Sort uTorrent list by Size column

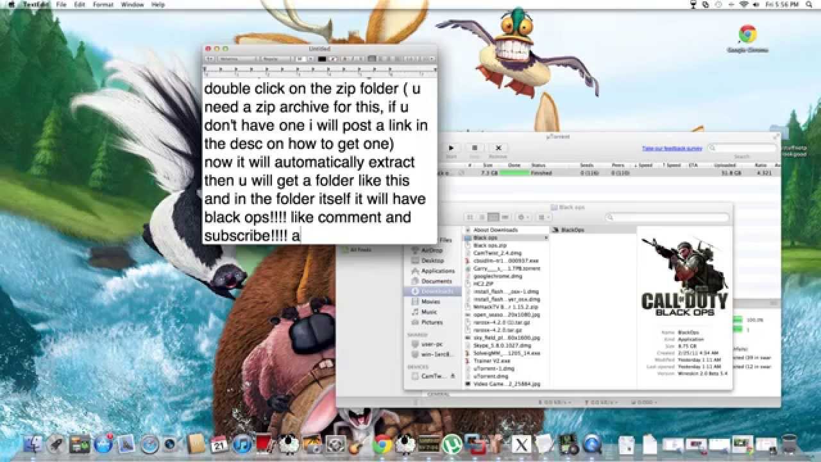(x=487, y=166)
